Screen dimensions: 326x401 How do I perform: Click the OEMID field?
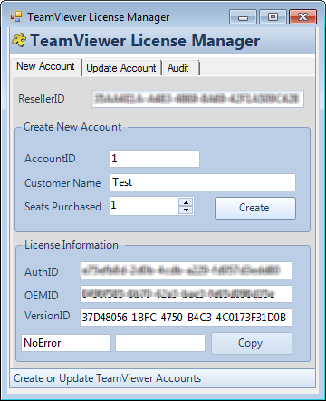pyautogui.click(x=186, y=294)
